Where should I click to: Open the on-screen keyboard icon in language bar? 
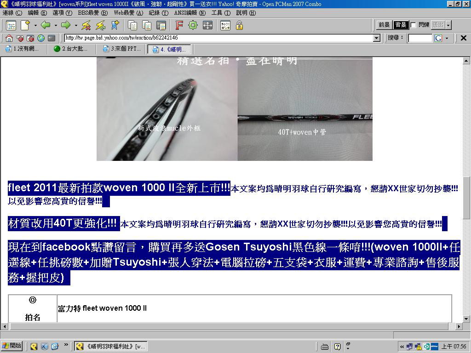325,347
